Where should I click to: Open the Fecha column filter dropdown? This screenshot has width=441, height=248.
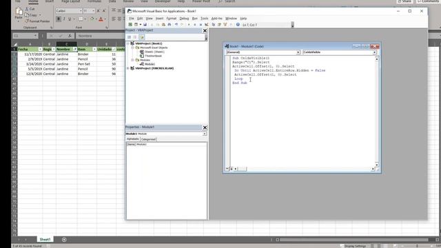coord(40,49)
